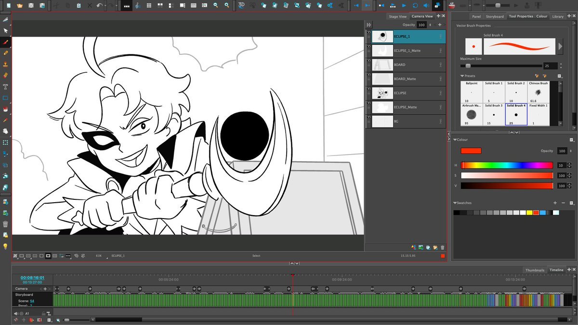The height and width of the screenshot is (325, 578).
Task: Select the BOARD layer thumbnail
Action: [381, 65]
